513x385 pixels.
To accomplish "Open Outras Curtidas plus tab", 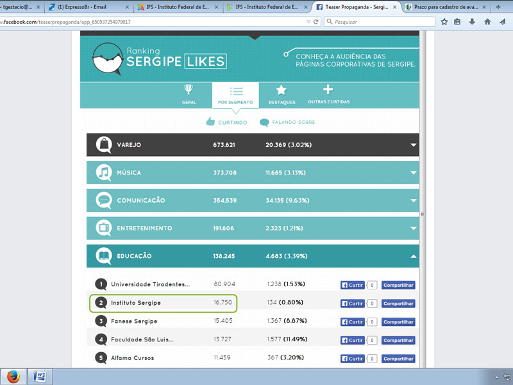I will 328,94.
